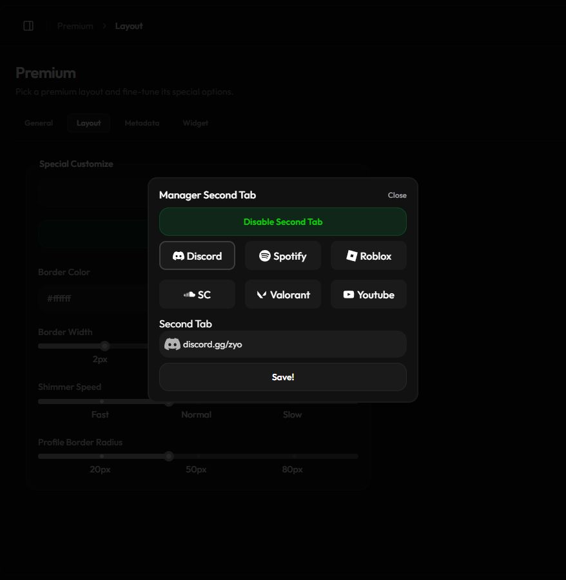Screen dimensions: 566x580
Task: Edit the discord.gg/zyo input field
Action: tap(283, 344)
